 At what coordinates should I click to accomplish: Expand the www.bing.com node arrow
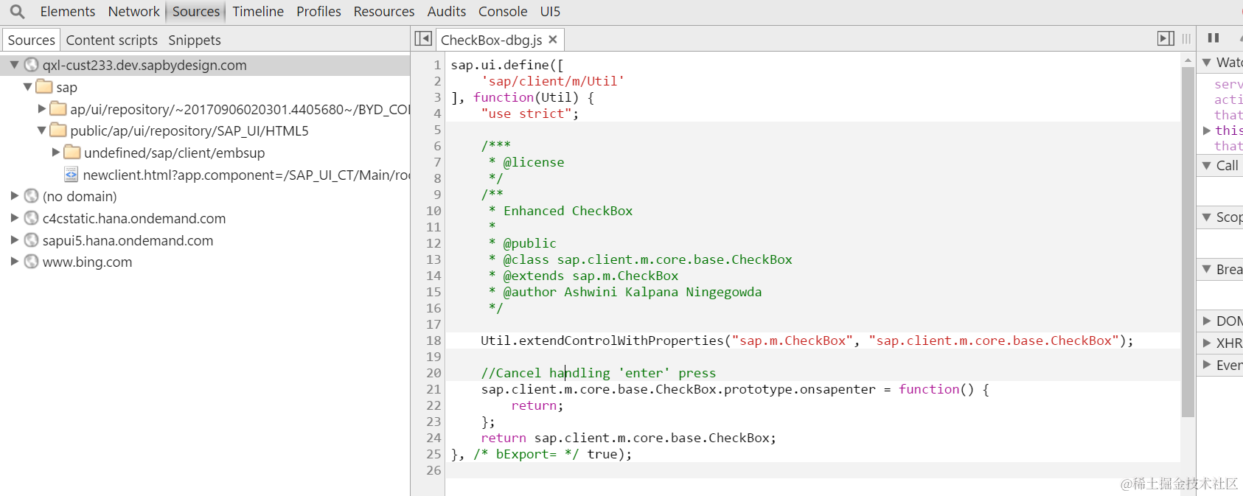[x=14, y=262]
